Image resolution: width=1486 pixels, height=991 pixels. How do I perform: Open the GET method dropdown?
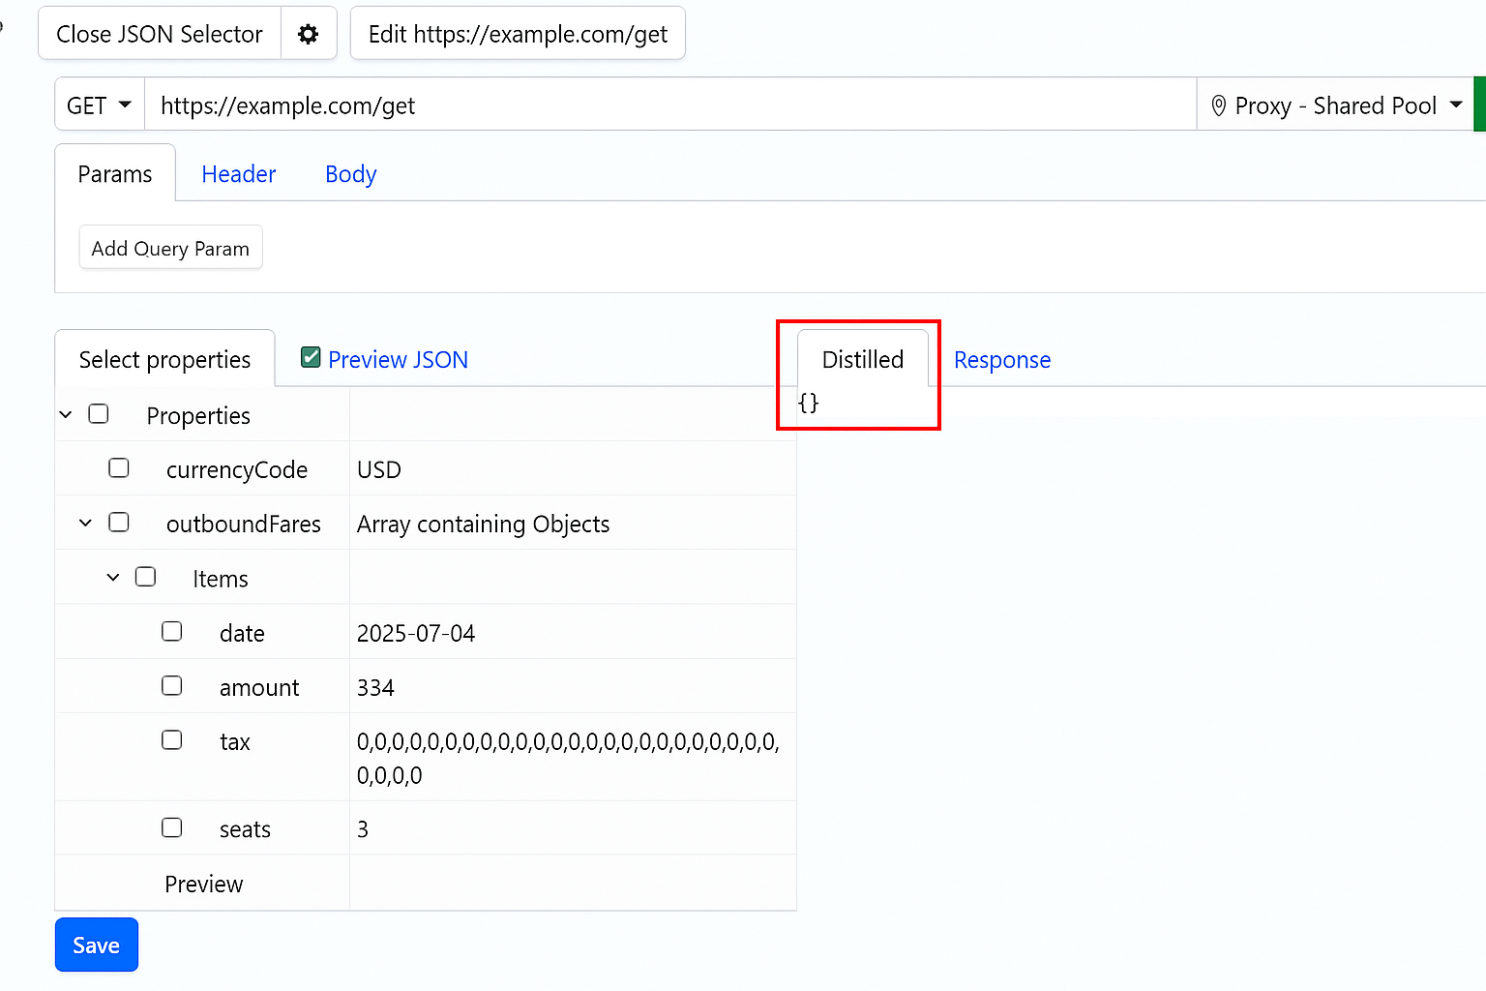coord(98,105)
